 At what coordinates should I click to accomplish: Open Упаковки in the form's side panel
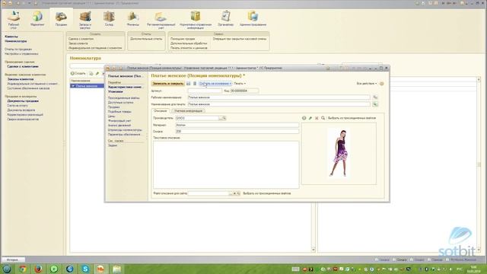pyautogui.click(x=116, y=91)
